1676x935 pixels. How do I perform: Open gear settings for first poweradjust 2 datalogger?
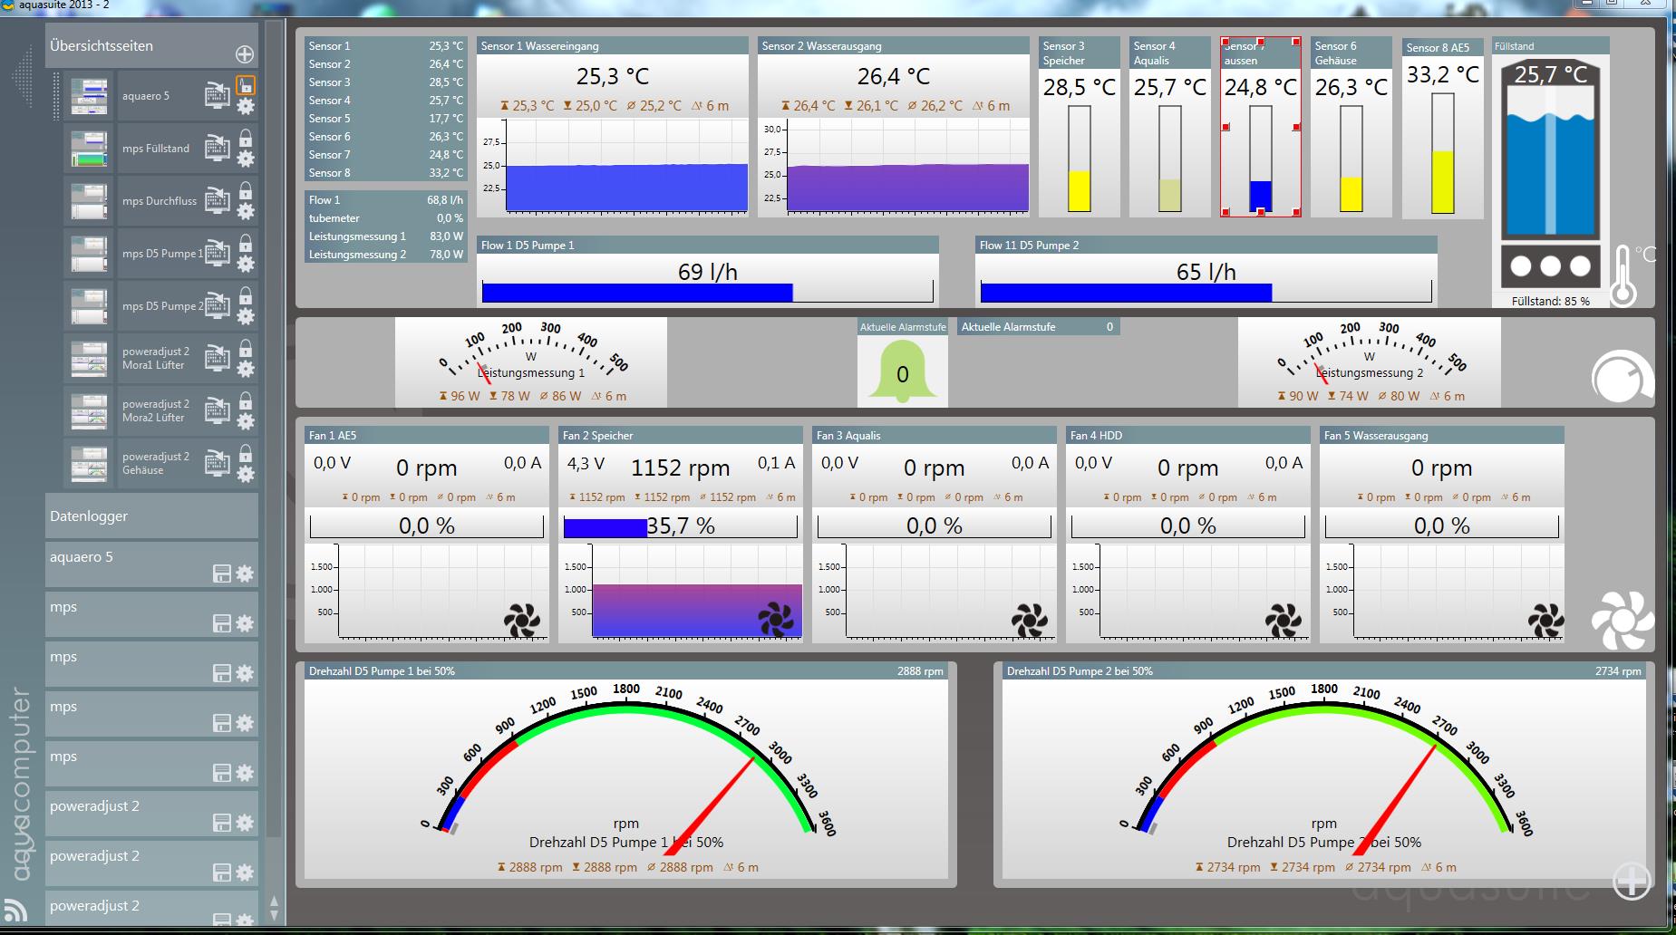coord(245,823)
